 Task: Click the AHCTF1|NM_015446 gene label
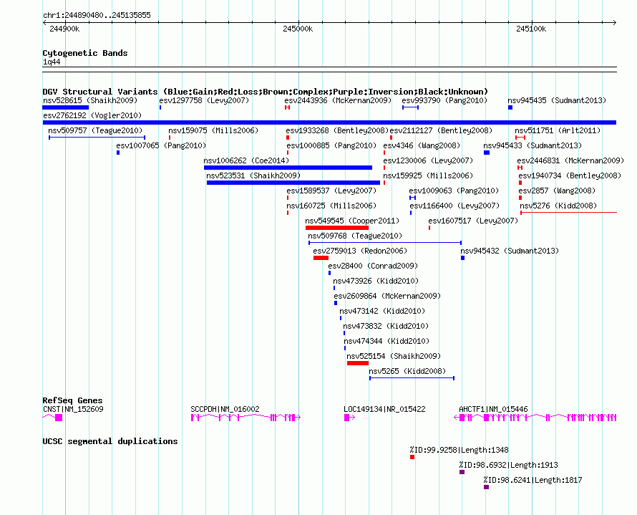click(493, 409)
